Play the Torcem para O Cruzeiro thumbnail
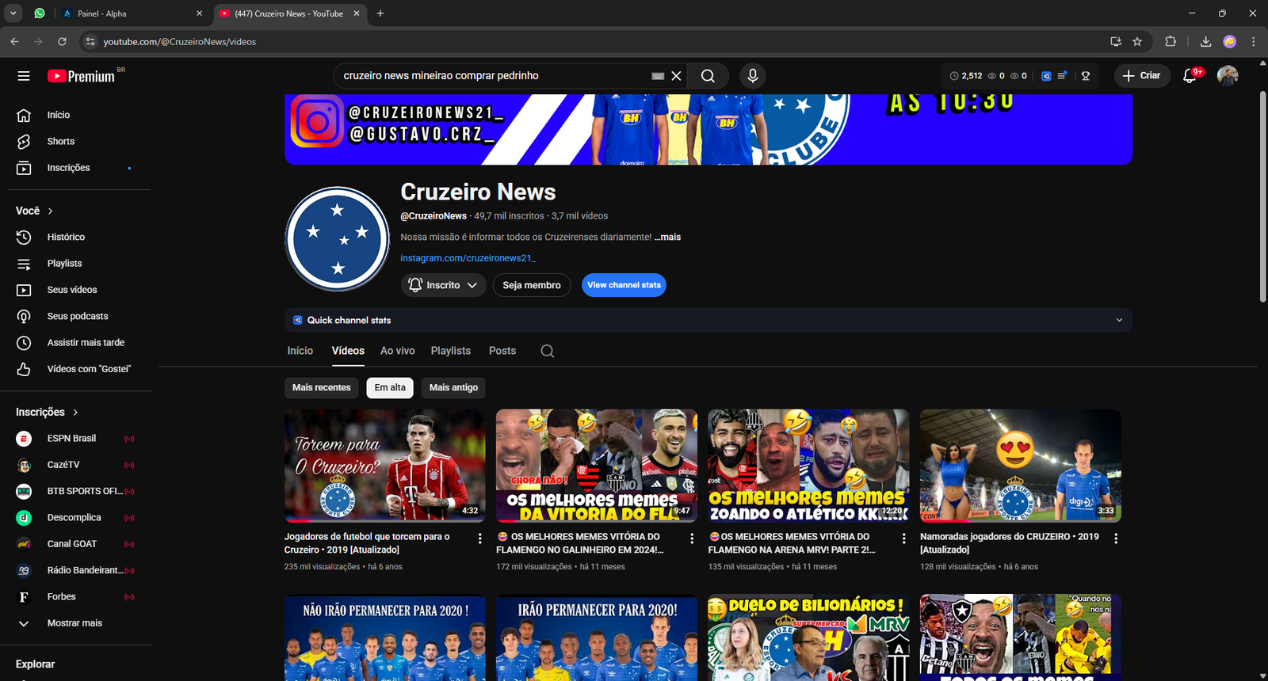Screen dimensions: 1268x681 [x=384, y=466]
